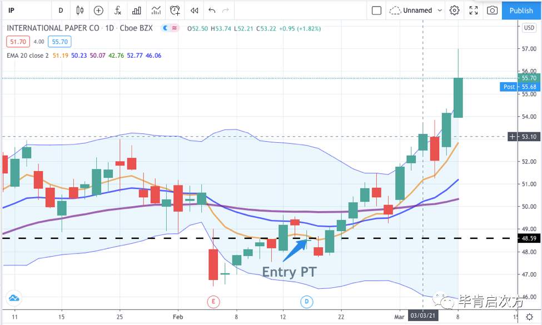This screenshot has height=325, width=542.
Task: Open the D timeframe interval selector
Action: [x=61, y=11]
